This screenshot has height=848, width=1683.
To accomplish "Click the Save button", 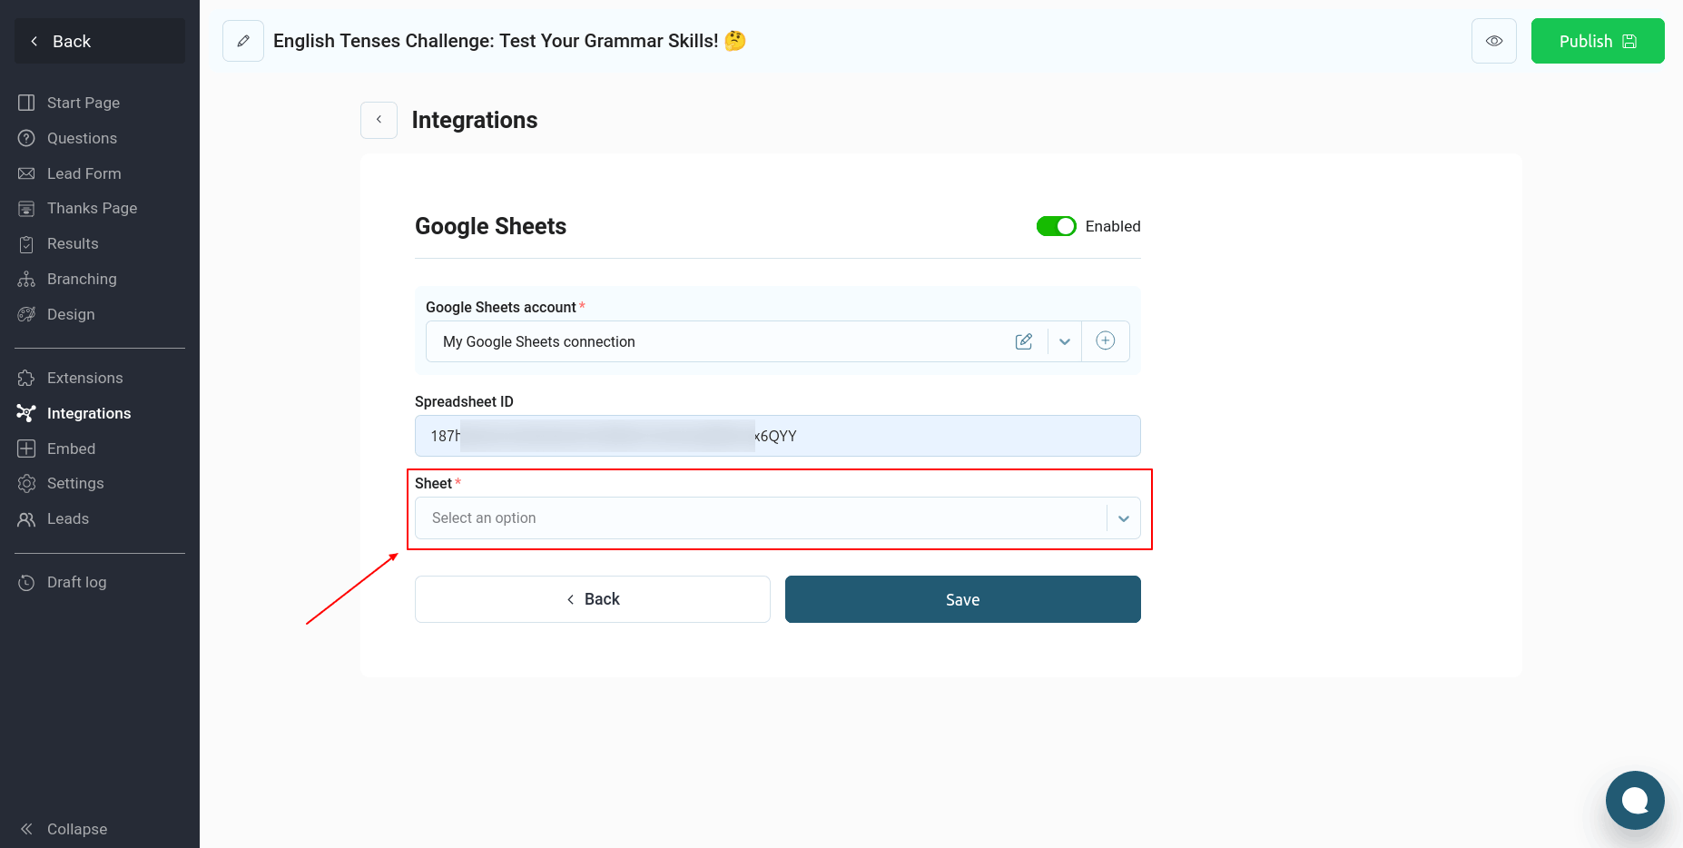I will click(x=962, y=599).
